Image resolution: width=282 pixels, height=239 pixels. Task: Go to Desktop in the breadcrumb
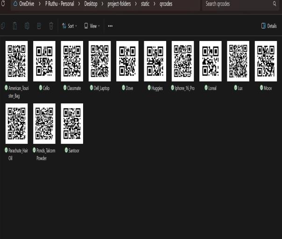pyautogui.click(x=91, y=4)
